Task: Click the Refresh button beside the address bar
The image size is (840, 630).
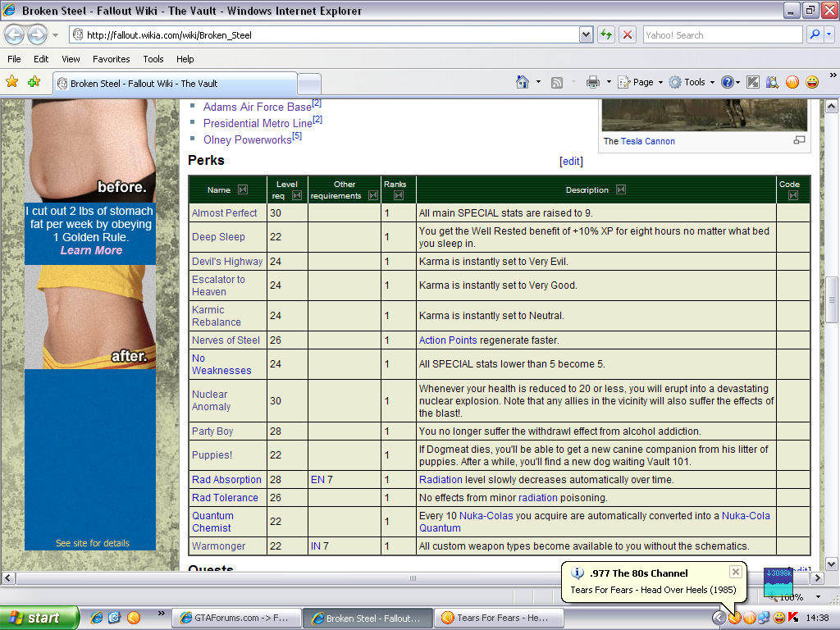Action: pos(606,35)
